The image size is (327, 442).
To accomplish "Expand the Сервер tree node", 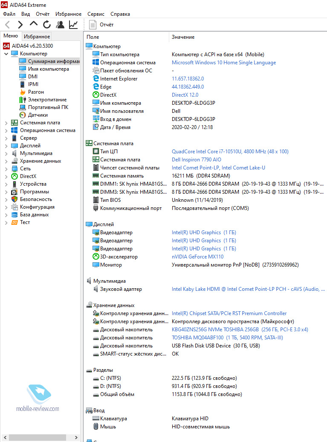I will point(6,138).
